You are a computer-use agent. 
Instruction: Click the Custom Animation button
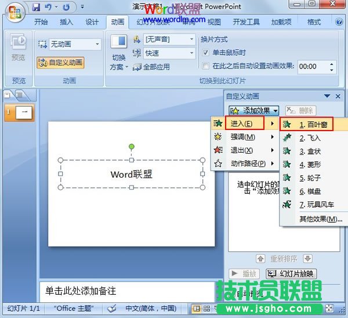60,63
